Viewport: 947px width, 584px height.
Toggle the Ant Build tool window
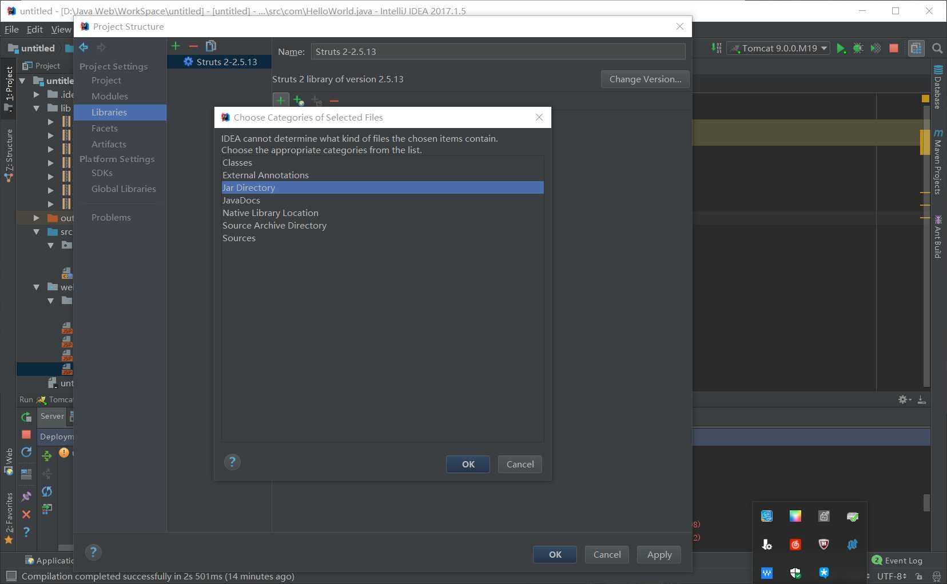coord(938,236)
